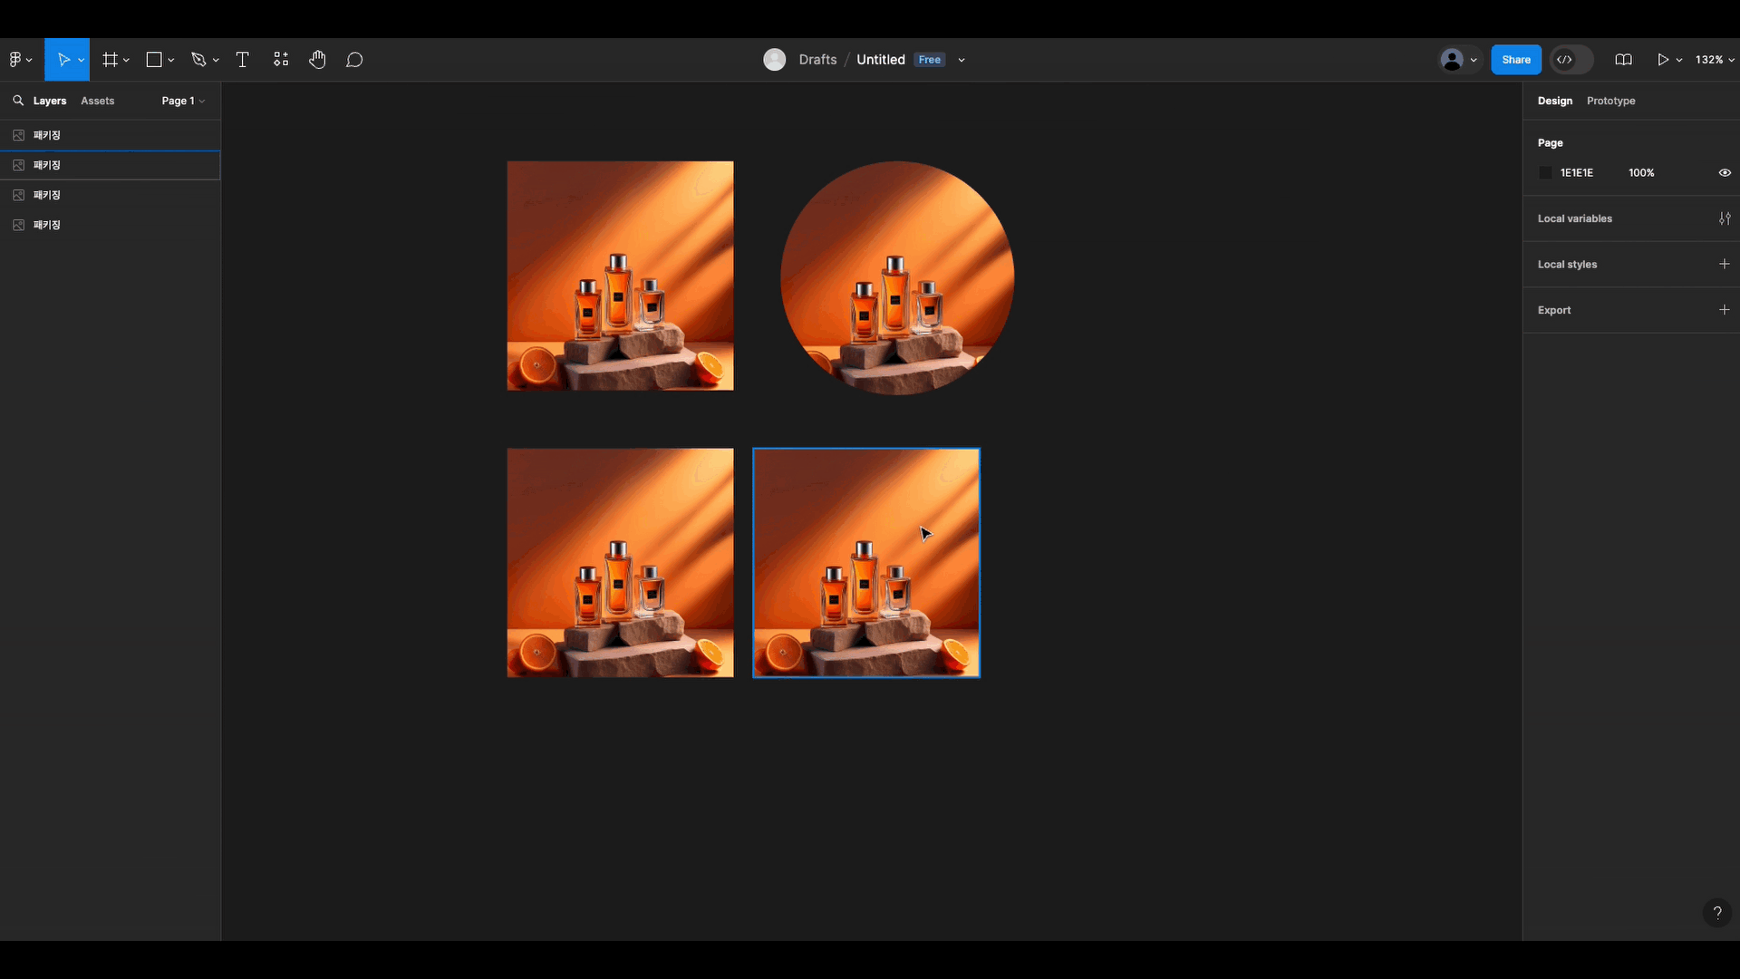Image resolution: width=1740 pixels, height=979 pixels.
Task: Select the first 패키징 layer in the list
Action: [111, 135]
